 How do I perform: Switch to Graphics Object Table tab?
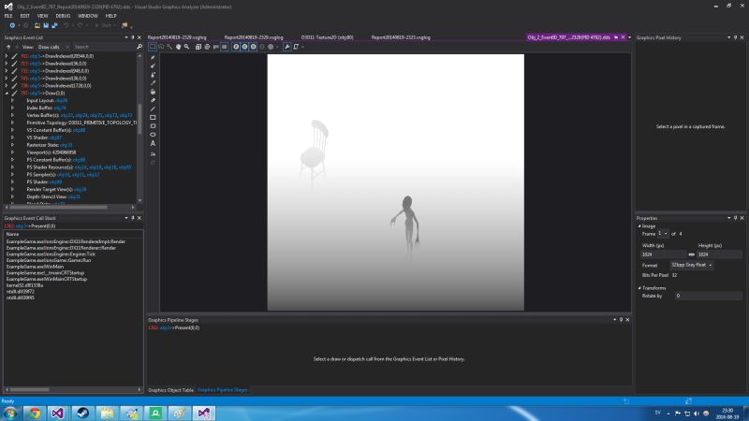[170, 390]
